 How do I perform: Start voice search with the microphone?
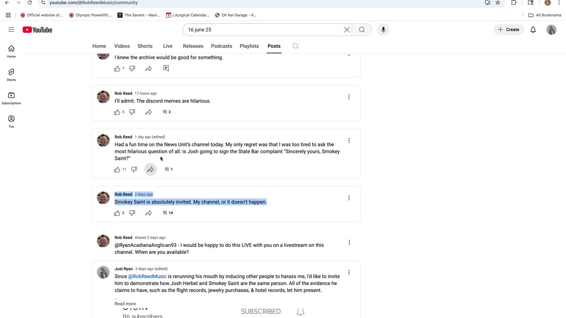(x=383, y=30)
